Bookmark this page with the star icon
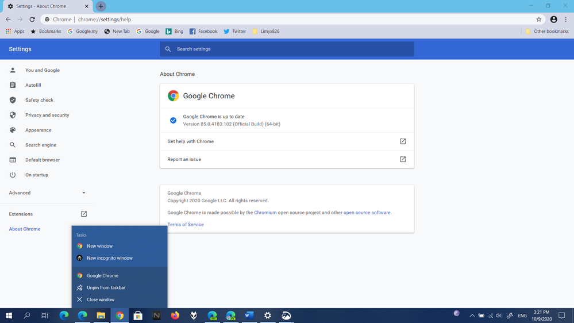574x323 pixels. (538, 20)
